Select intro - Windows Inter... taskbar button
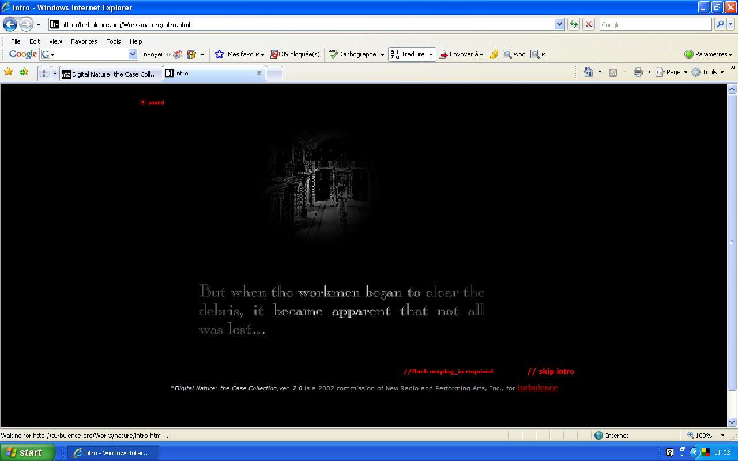This screenshot has width=738, height=461. (x=113, y=453)
